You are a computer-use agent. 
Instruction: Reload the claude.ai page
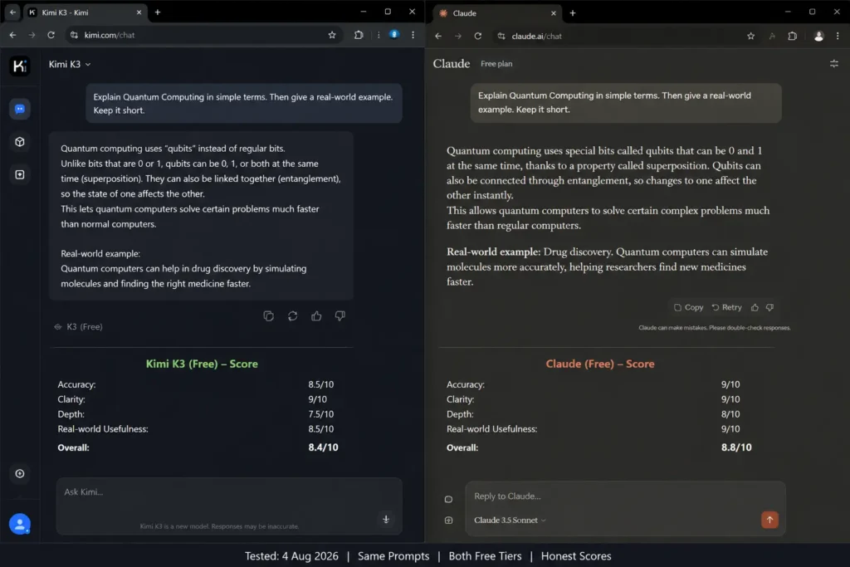tap(477, 37)
